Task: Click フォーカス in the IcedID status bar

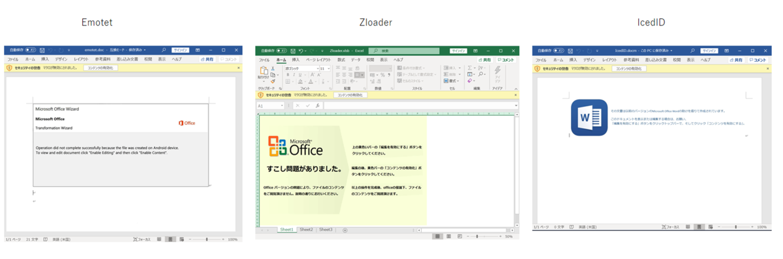Action: pyautogui.click(x=670, y=226)
